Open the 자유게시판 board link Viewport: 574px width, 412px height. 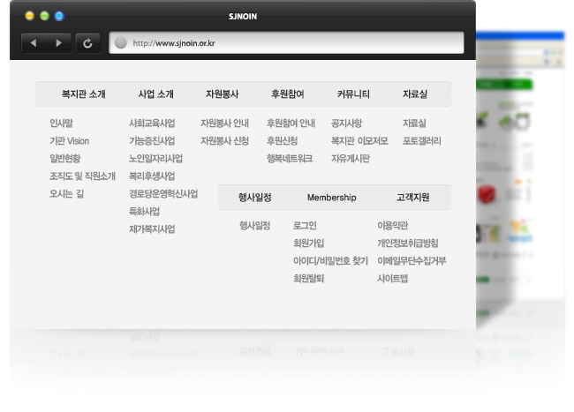tap(351, 159)
